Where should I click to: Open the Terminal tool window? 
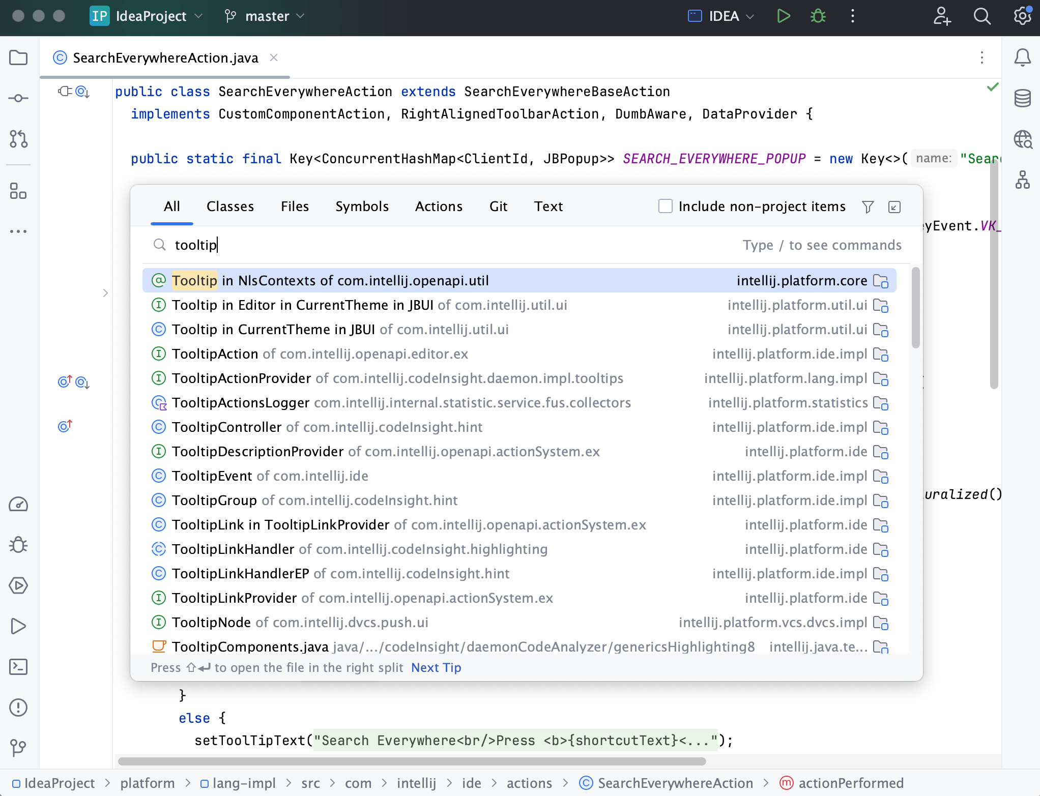tap(18, 667)
